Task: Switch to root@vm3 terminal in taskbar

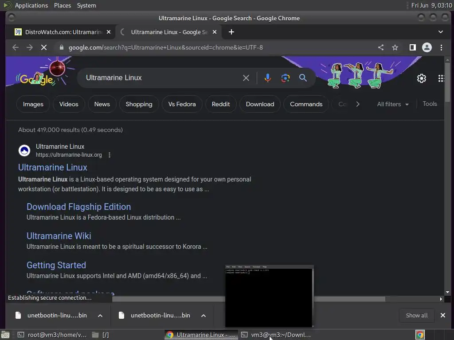Action: click(53, 335)
